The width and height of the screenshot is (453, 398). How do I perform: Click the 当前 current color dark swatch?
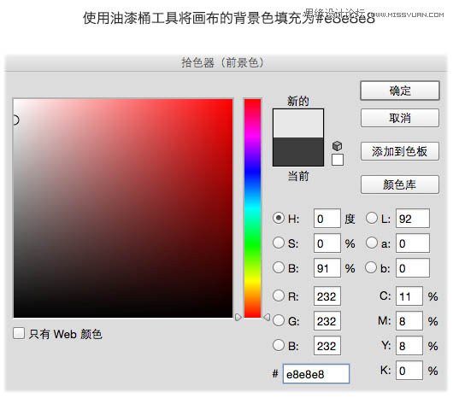298,151
